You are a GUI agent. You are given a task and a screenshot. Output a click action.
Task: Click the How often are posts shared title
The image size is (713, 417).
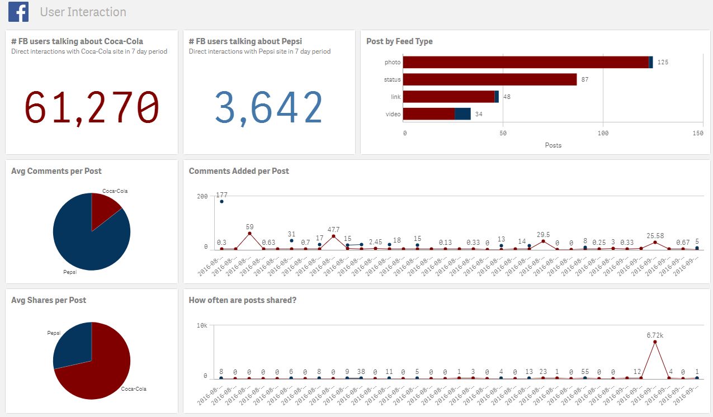[x=242, y=300]
